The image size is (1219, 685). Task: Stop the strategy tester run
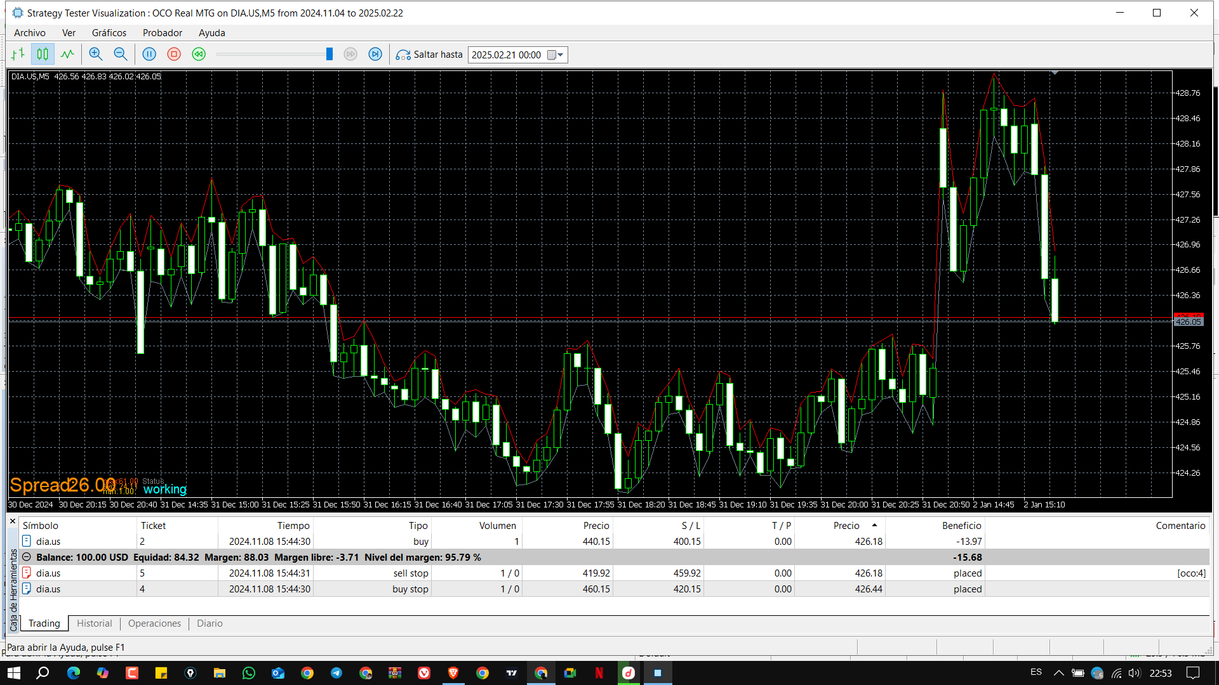click(x=174, y=55)
